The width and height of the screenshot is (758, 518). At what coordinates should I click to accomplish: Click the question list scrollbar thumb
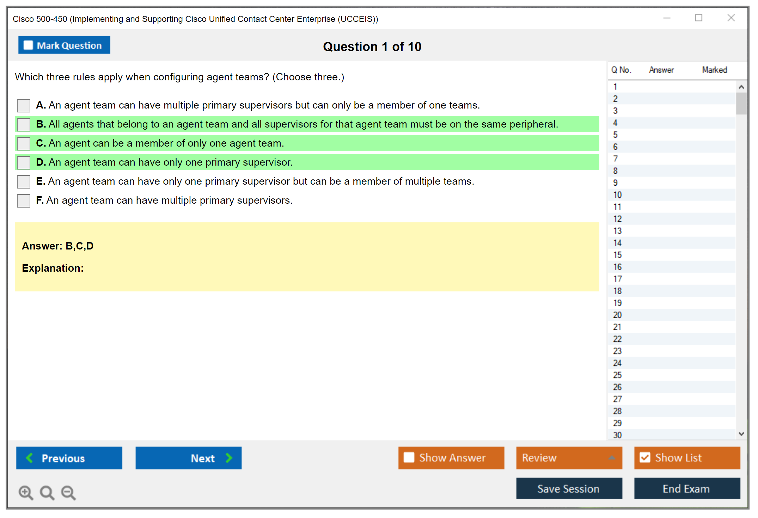click(x=741, y=103)
